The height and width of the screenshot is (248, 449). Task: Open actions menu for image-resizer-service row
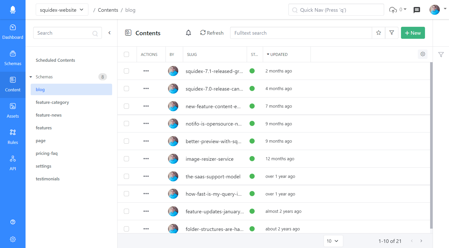(x=146, y=159)
